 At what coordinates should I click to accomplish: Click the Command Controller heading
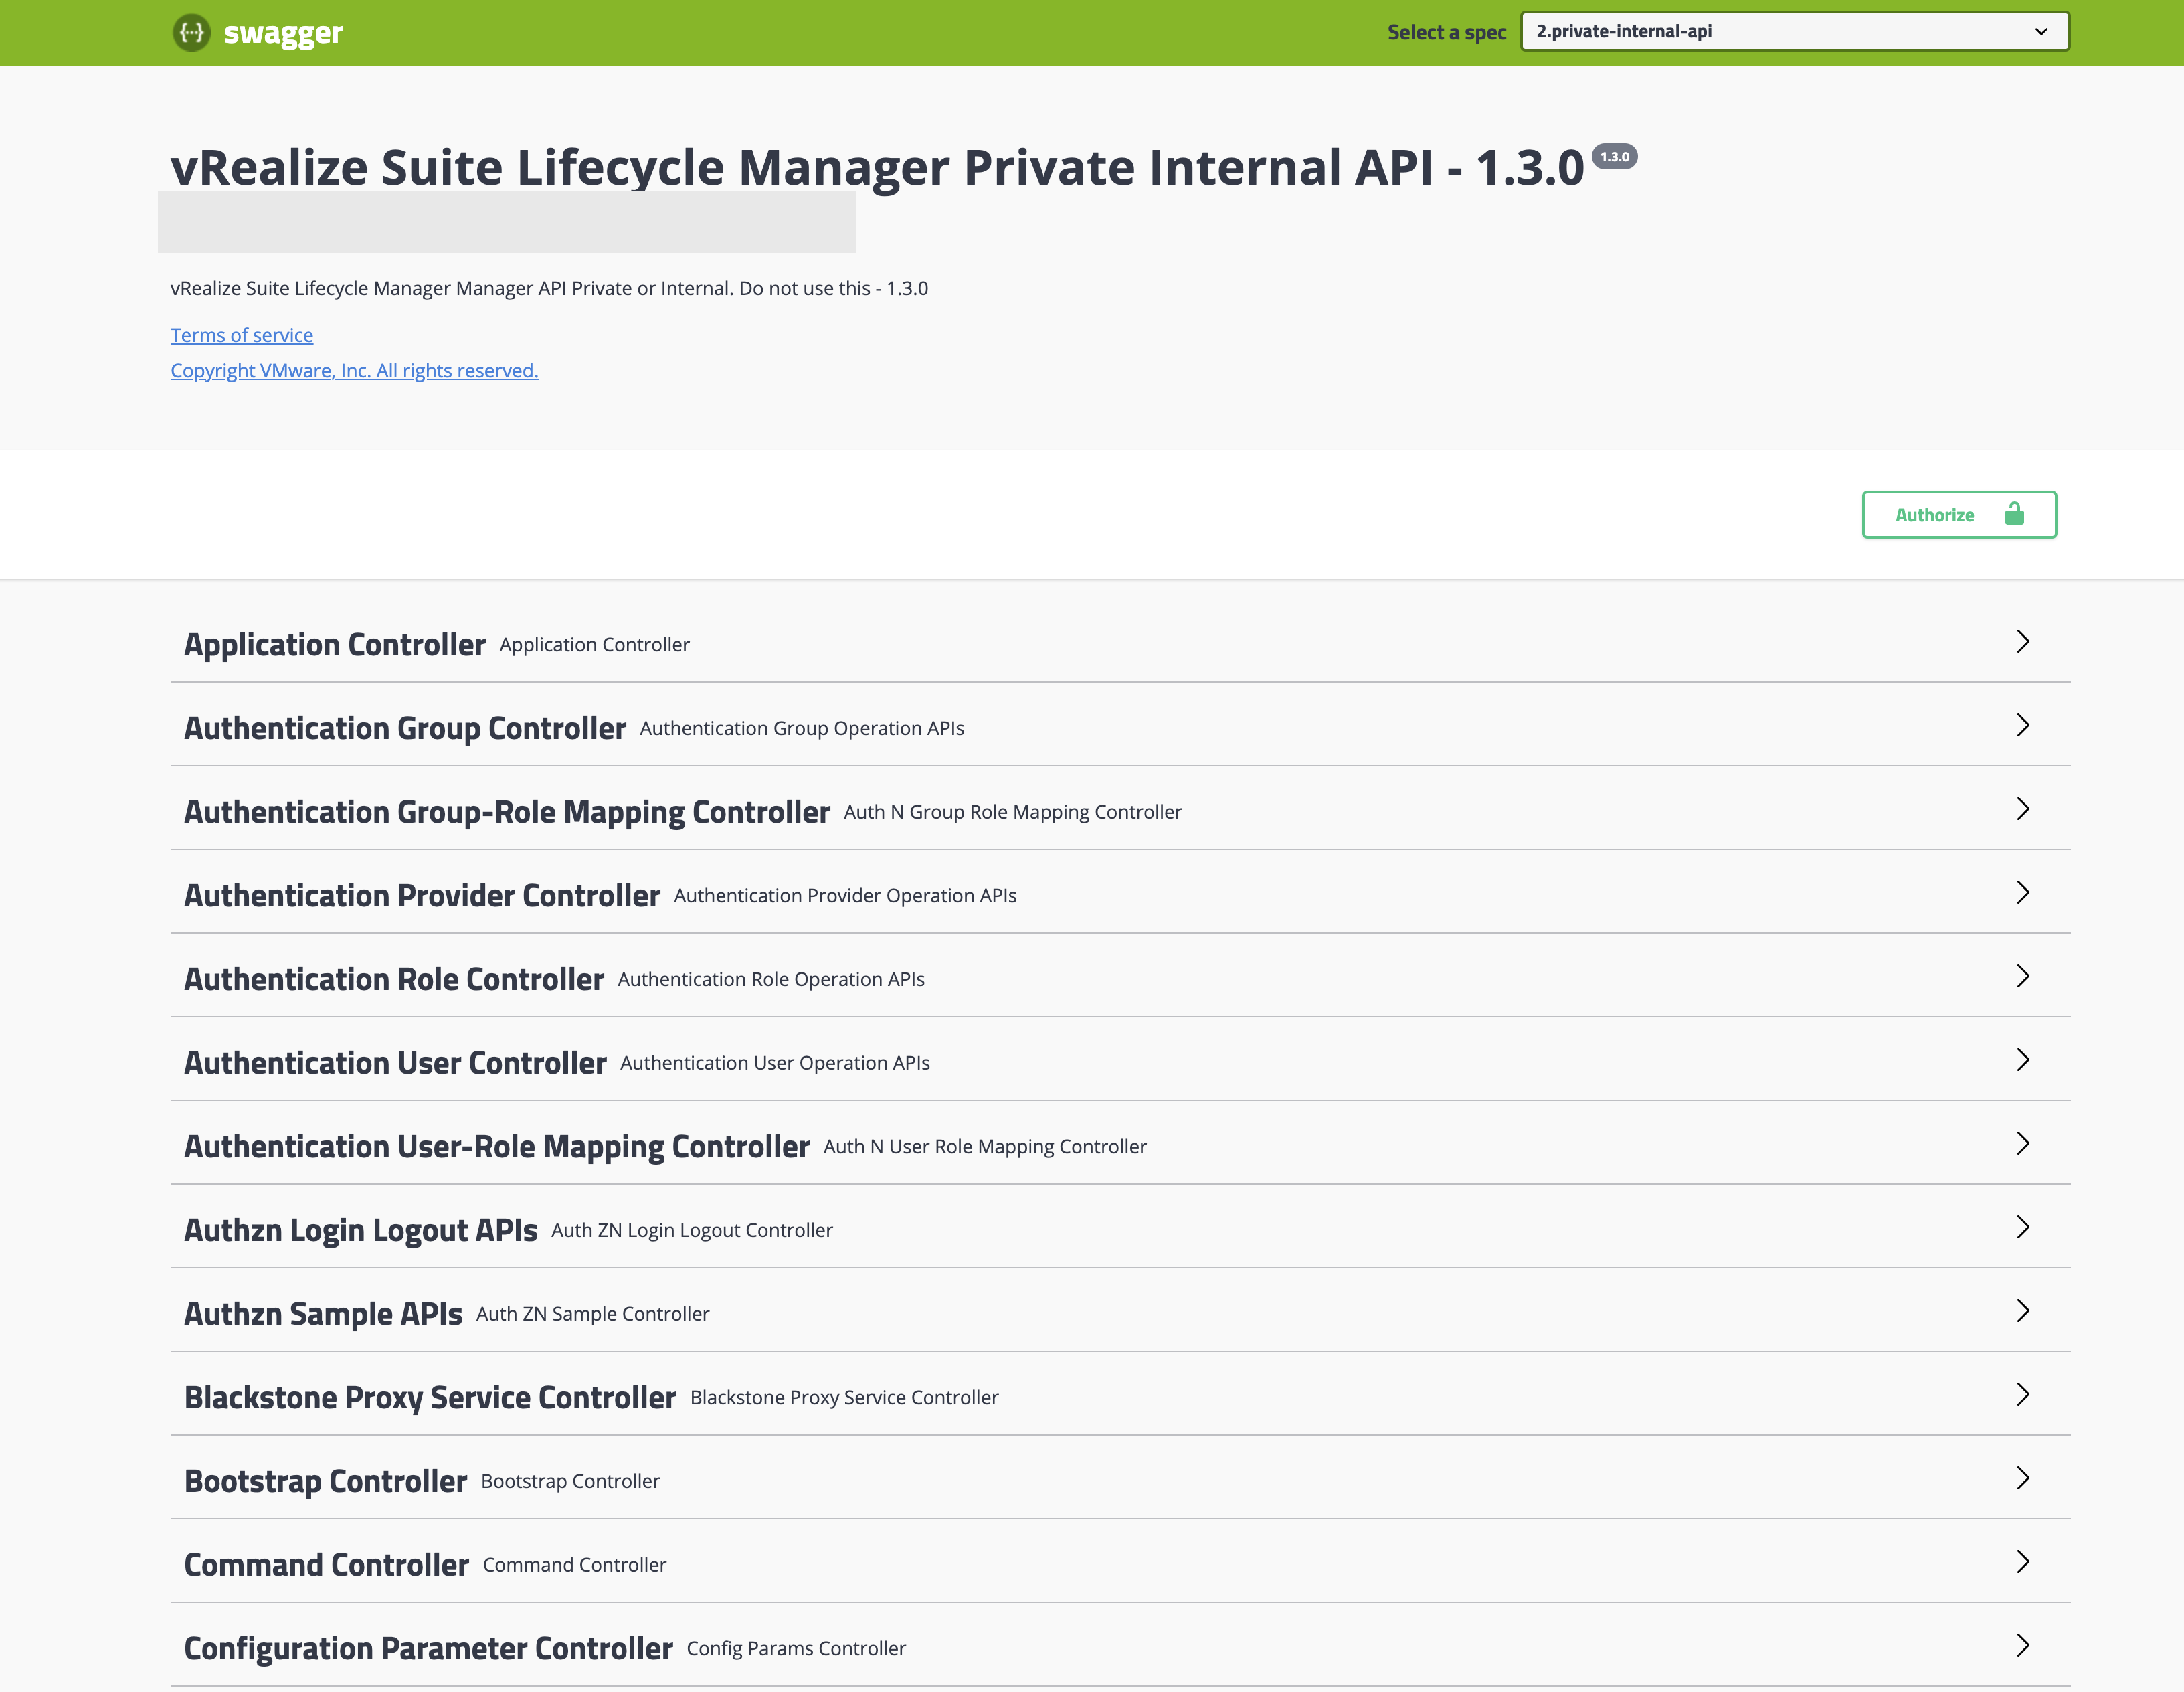327,1565
